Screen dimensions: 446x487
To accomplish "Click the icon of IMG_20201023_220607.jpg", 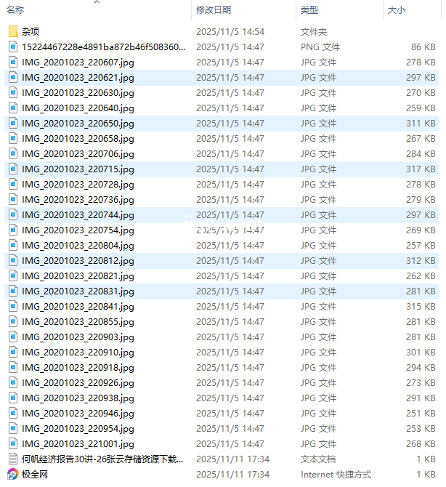I will click(x=13, y=63).
